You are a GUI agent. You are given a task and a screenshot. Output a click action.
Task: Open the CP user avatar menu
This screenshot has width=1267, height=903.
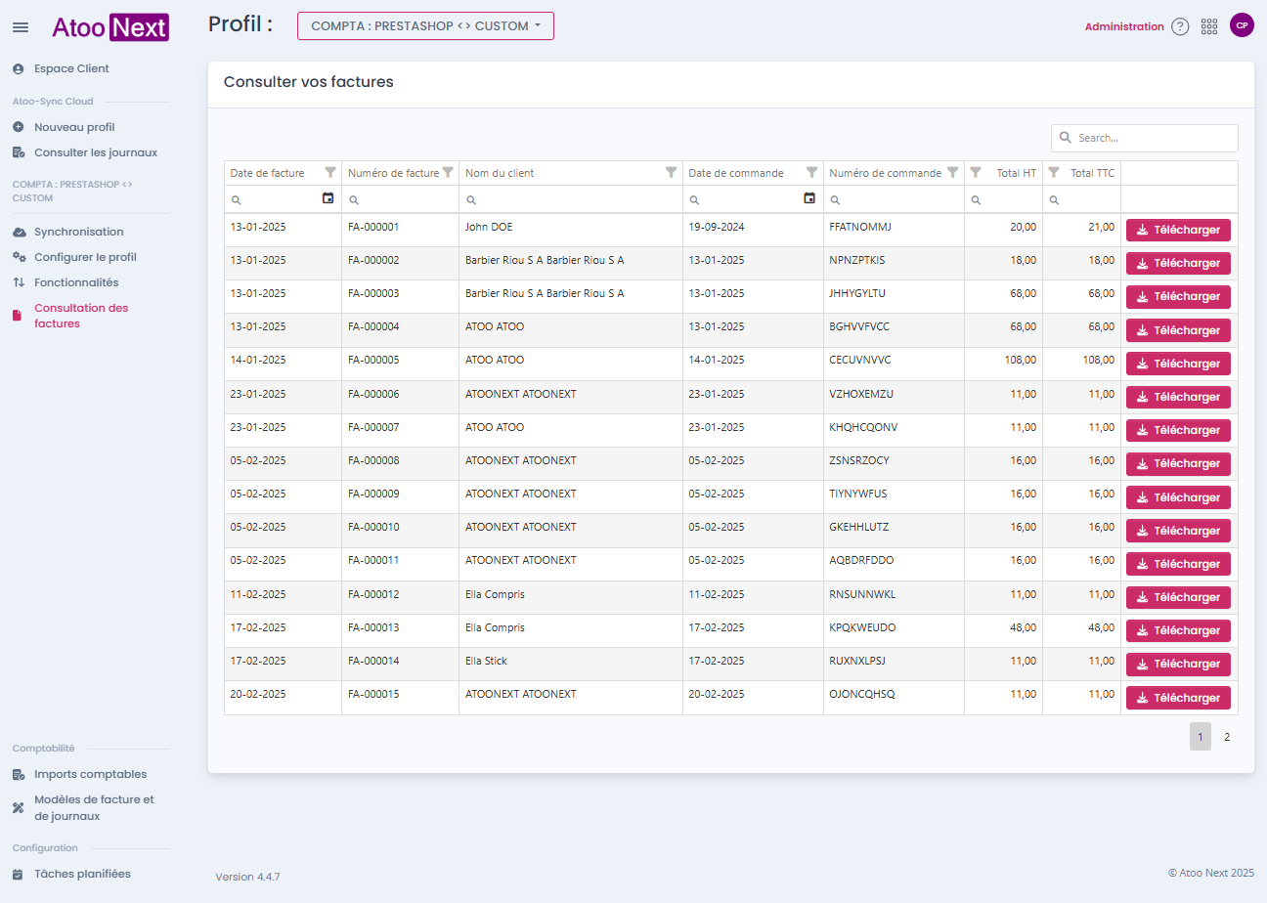(1242, 25)
